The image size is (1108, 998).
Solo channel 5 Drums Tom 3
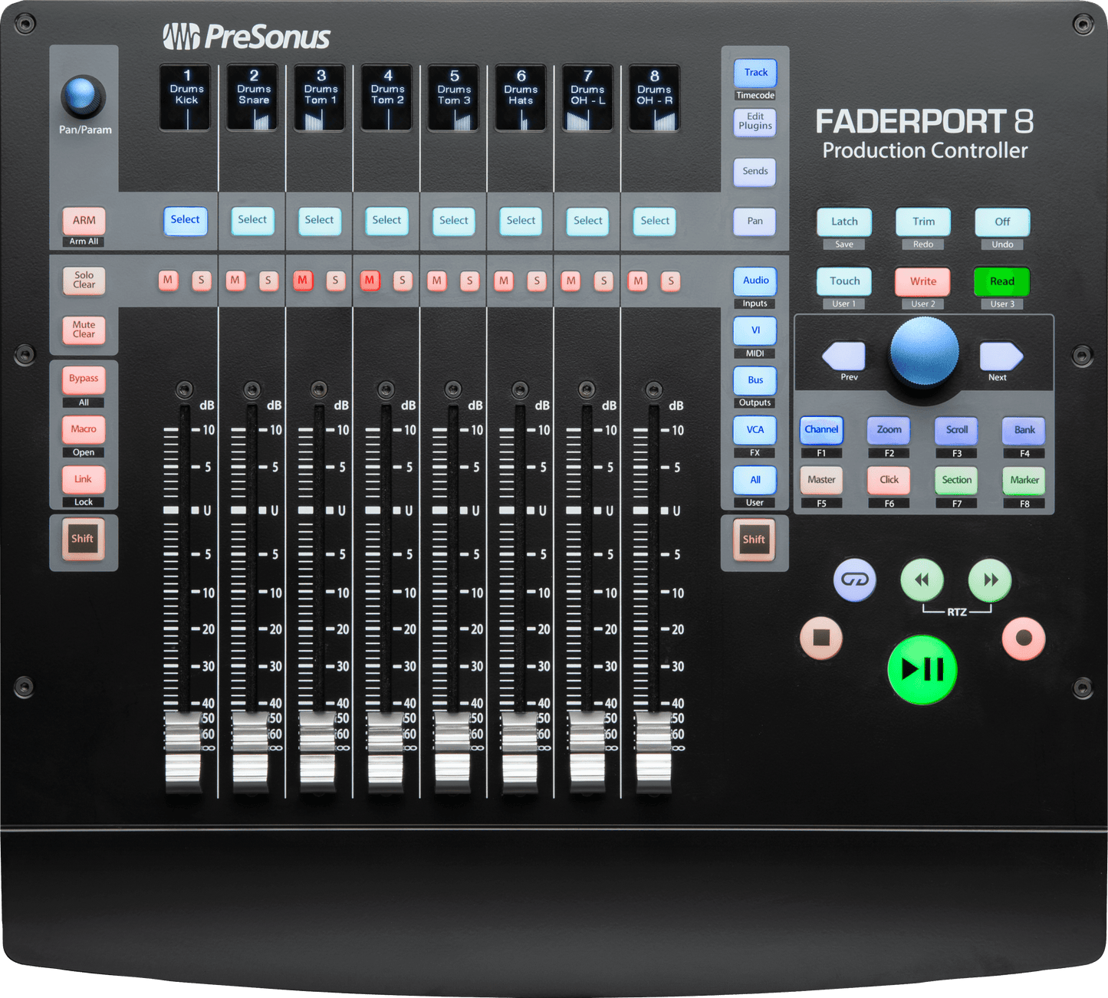click(470, 281)
